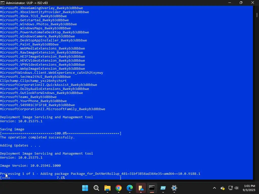This screenshot has width=259, height=194.
Task: Click the "Image Version: 10.0.25941.1000" line
Action: pyautogui.click(x=30, y=165)
